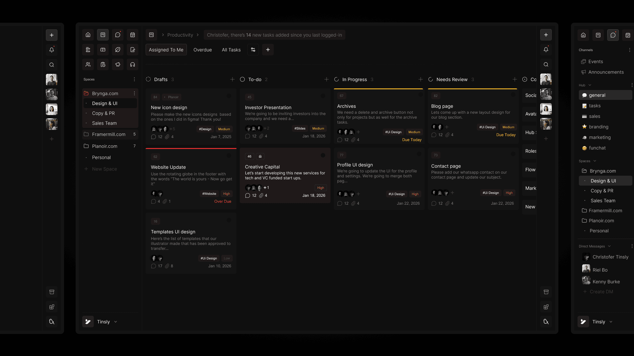Click the search icon in the left sidebar

(x=52, y=65)
